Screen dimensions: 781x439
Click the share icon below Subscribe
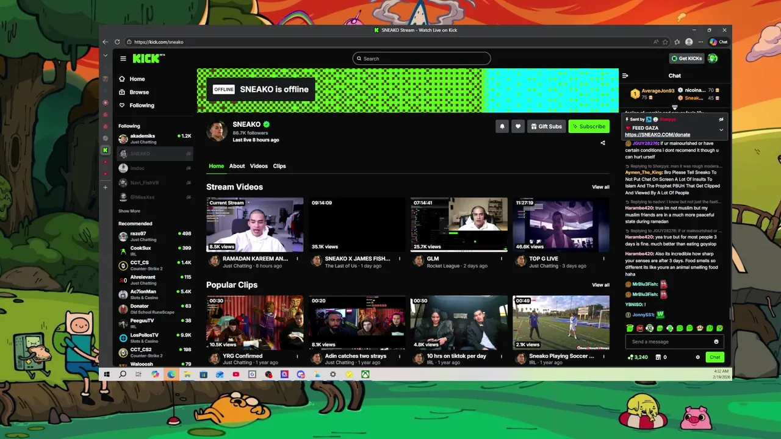[x=603, y=143]
